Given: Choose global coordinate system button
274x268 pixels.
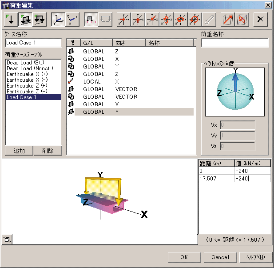Looking at the screenshot, I should (58, 20).
